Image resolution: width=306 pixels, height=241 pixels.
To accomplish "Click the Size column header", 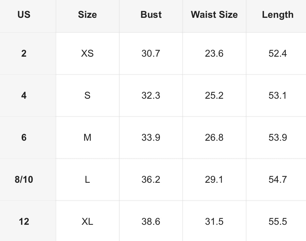I will [87, 15].
